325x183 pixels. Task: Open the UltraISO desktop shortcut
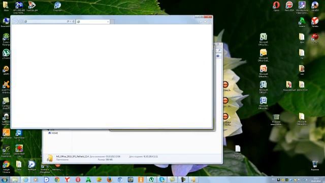click(315, 6)
